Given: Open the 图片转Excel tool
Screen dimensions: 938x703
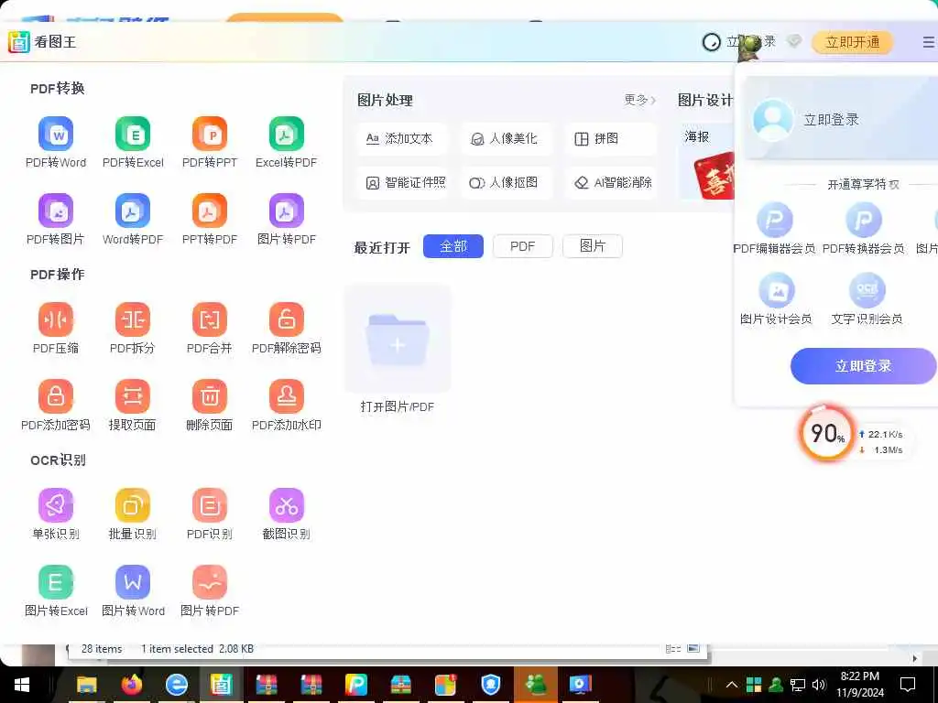Looking at the screenshot, I should [x=56, y=590].
